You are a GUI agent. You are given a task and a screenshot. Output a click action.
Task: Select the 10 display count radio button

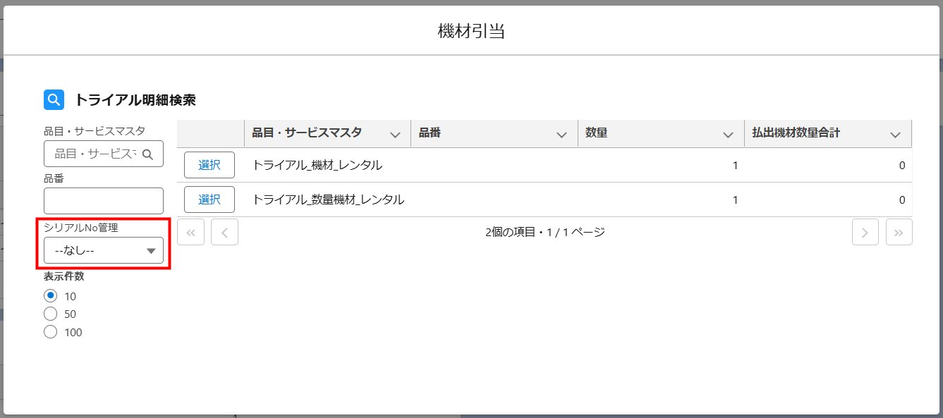50,296
